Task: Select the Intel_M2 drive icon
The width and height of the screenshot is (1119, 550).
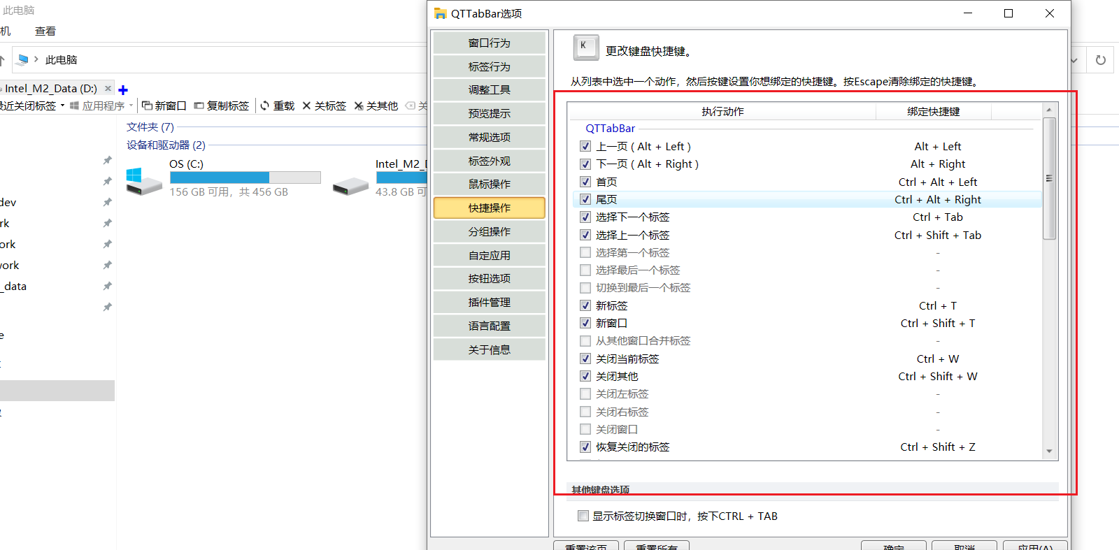Action: pyautogui.click(x=350, y=185)
